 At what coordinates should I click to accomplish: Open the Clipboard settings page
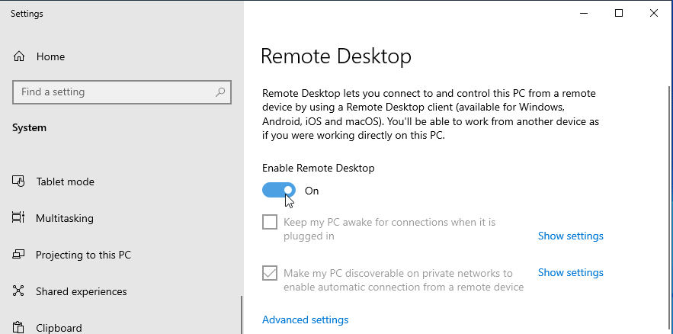pyautogui.click(x=59, y=328)
